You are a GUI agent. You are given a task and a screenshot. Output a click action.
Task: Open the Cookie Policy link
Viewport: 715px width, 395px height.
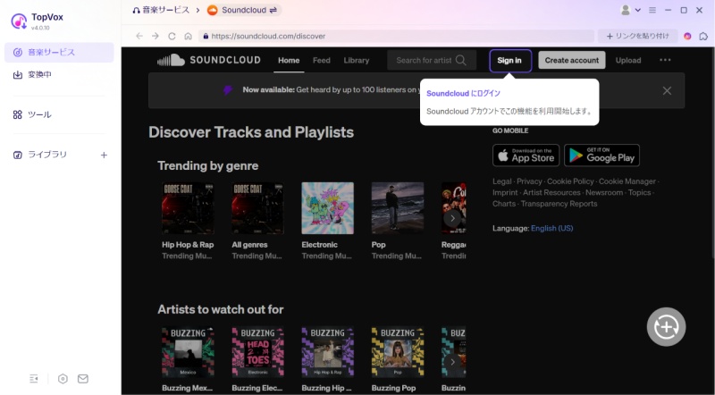click(570, 181)
